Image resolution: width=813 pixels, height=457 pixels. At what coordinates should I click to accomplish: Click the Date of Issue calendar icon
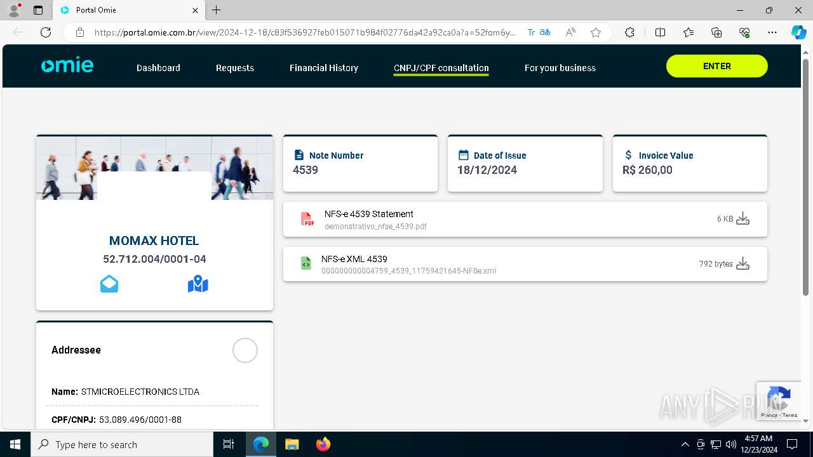(464, 155)
